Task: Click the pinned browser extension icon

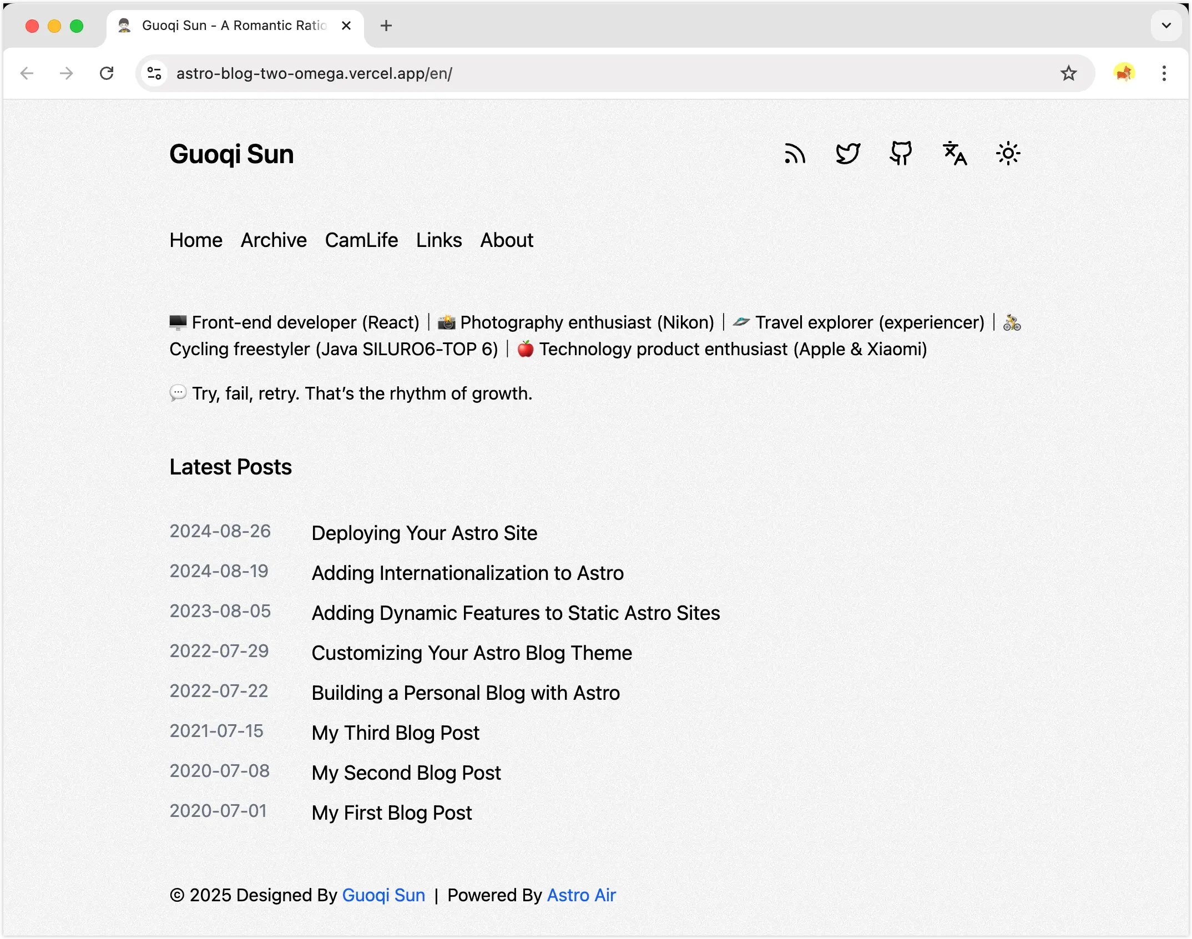Action: click(x=1125, y=73)
